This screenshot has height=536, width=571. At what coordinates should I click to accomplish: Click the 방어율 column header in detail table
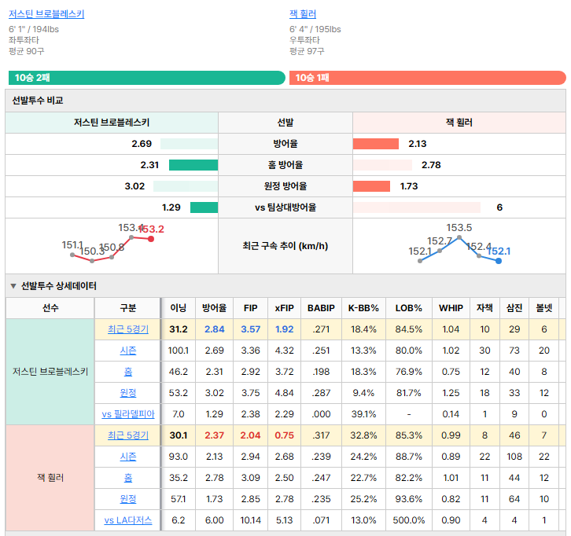(x=214, y=308)
